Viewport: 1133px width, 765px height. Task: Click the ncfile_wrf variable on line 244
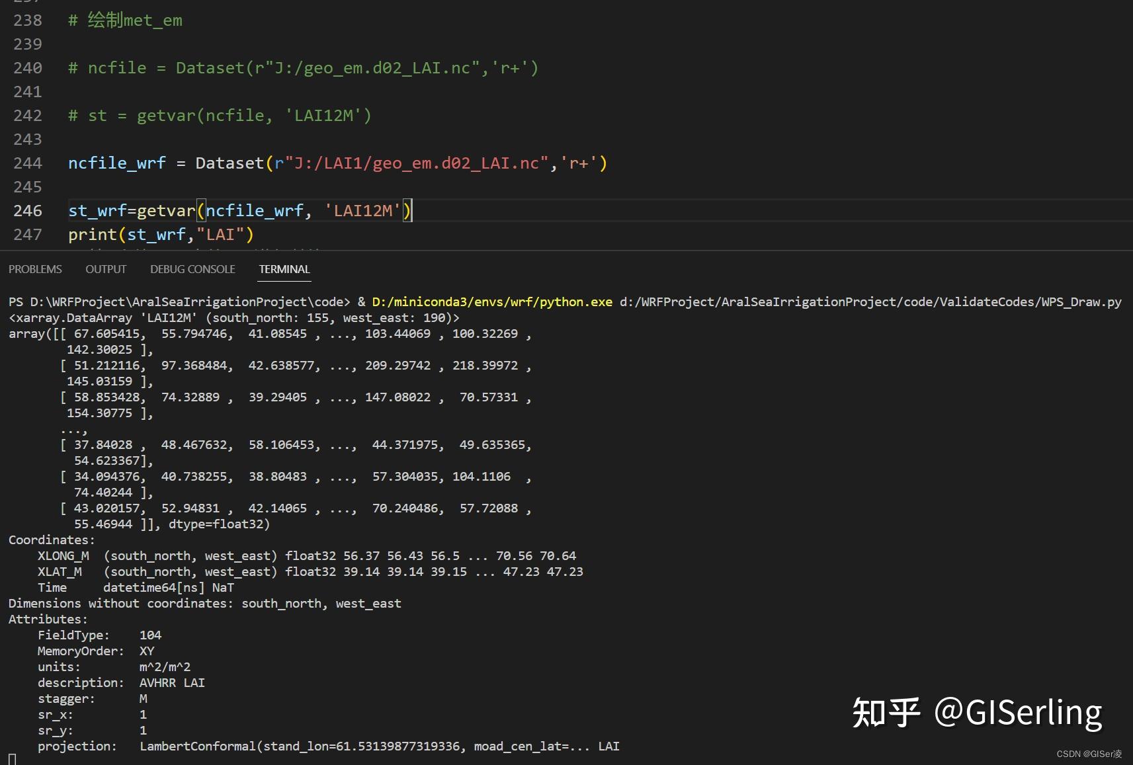coord(117,163)
